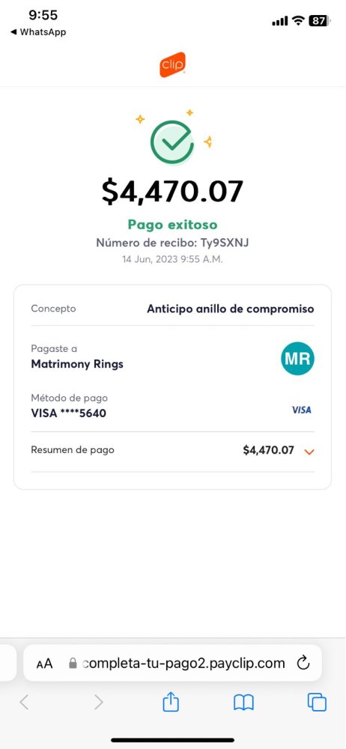Image resolution: width=346 pixels, height=749 pixels.
Task: Tap the Clip logo at top
Action: [172, 64]
